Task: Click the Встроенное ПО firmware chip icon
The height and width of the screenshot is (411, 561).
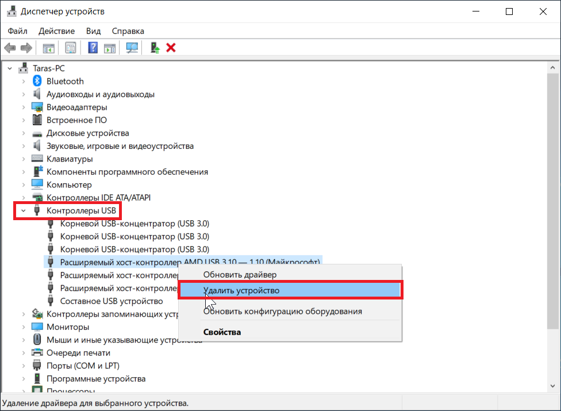Action: pyautogui.click(x=37, y=120)
